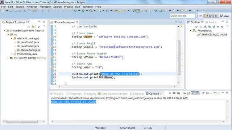Toggle Hide Static Members in Outline view
Screen dimensions: 232x130
(x=214, y=27)
